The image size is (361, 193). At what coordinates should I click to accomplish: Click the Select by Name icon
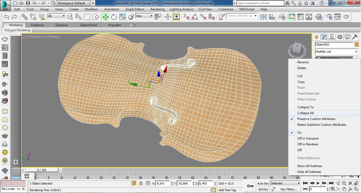coord(78,17)
